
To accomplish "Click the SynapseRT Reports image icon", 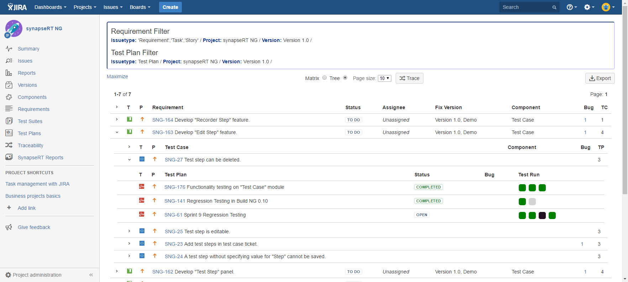I will pyautogui.click(x=9, y=157).
